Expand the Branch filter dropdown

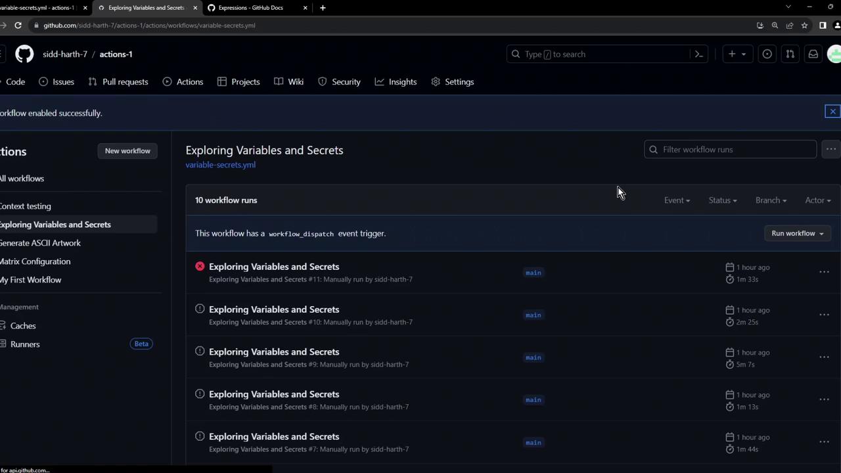pyautogui.click(x=771, y=200)
